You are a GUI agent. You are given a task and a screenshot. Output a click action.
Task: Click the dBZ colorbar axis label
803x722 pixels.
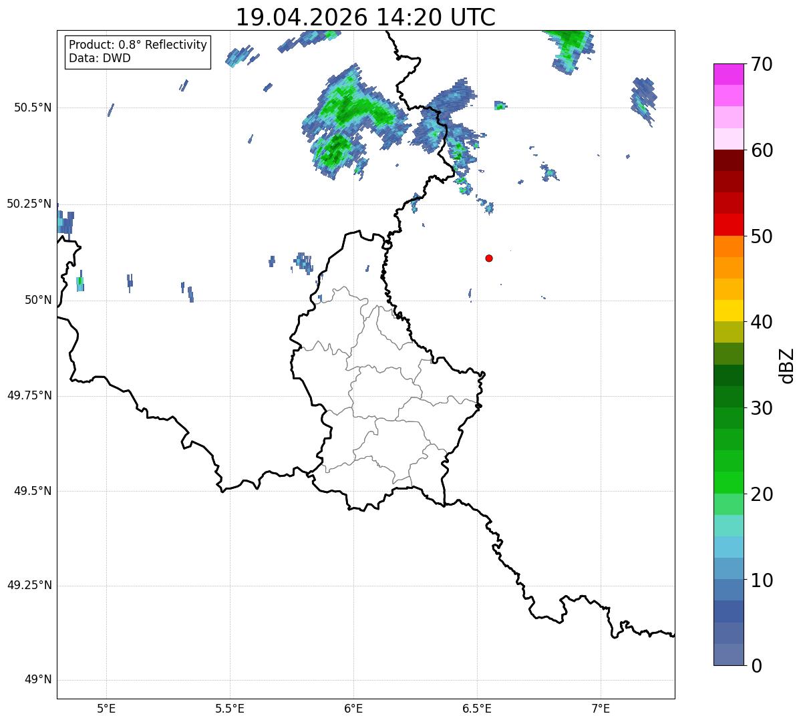(787, 365)
